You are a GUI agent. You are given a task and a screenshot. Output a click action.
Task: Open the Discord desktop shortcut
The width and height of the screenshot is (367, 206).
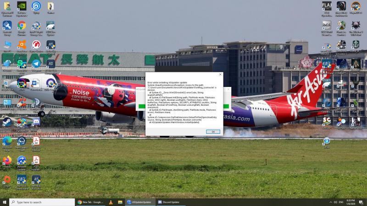pos(36,123)
